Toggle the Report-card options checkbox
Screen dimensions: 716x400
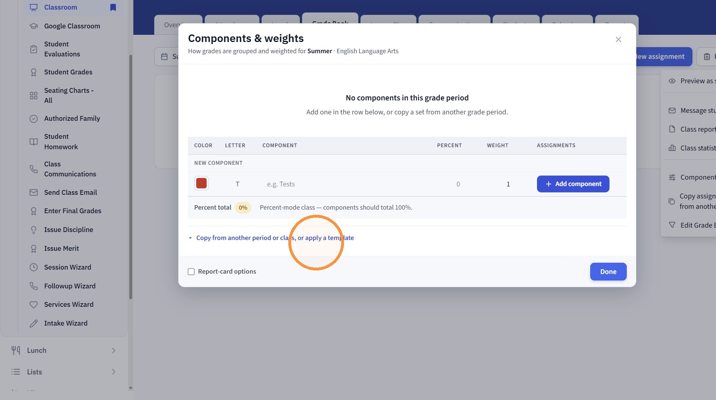point(191,272)
